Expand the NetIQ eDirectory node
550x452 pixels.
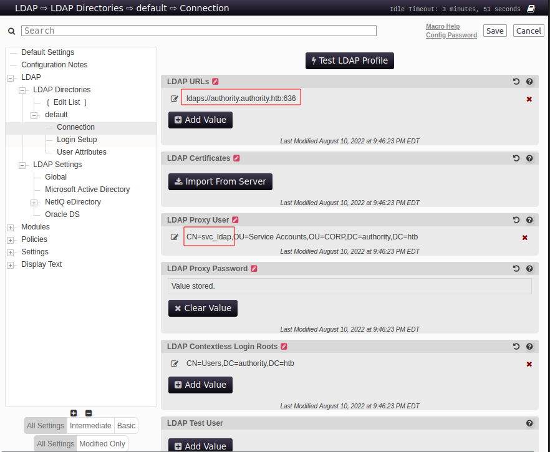[x=34, y=203]
